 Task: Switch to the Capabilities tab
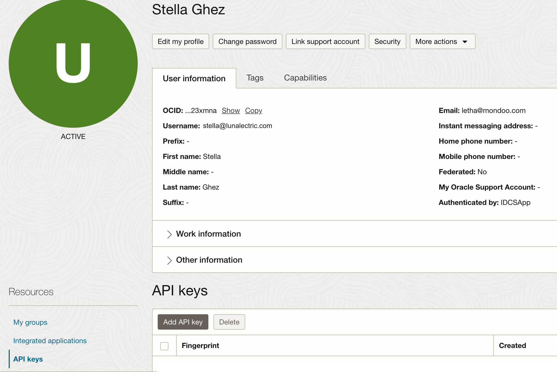pyautogui.click(x=305, y=78)
